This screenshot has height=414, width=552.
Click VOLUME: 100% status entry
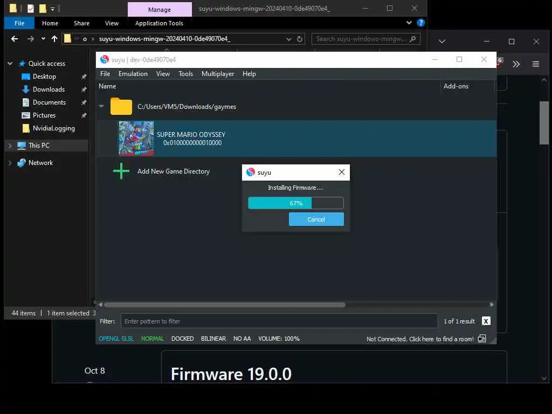point(279,339)
